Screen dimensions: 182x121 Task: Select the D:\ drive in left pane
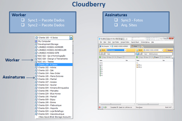[x=101, y=65]
